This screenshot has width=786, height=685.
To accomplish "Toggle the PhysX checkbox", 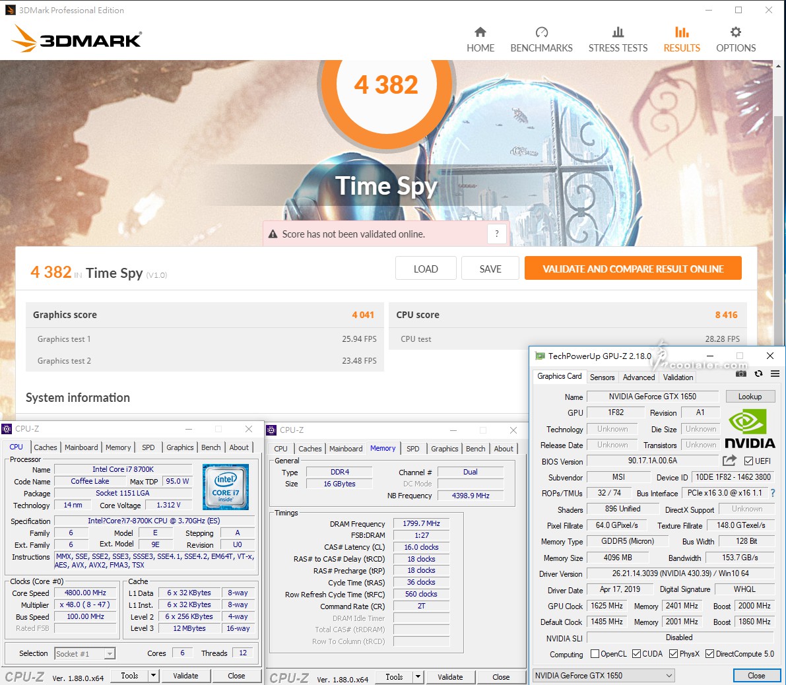I will pyautogui.click(x=673, y=654).
